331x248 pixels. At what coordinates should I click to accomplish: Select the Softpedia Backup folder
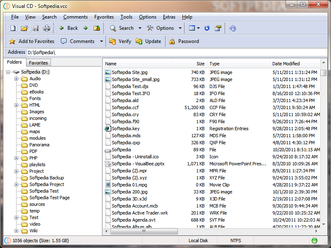(x=47, y=178)
